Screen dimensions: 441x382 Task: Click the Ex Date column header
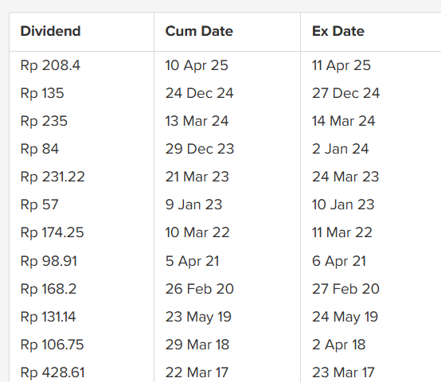338,31
